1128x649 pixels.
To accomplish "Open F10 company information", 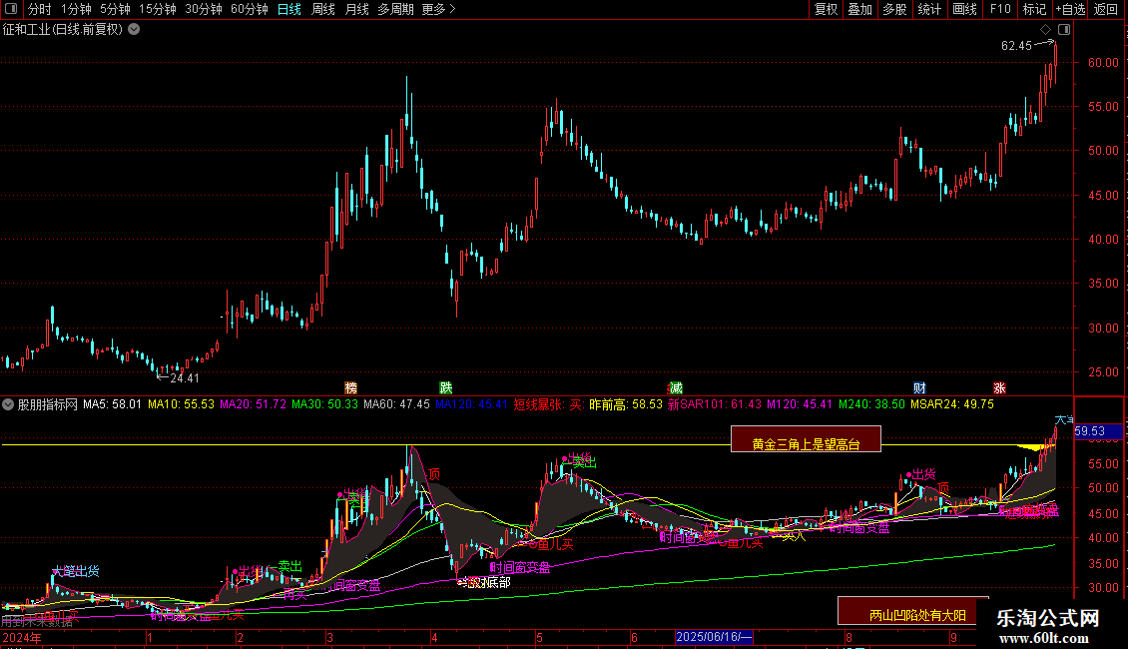I will [x=1000, y=9].
